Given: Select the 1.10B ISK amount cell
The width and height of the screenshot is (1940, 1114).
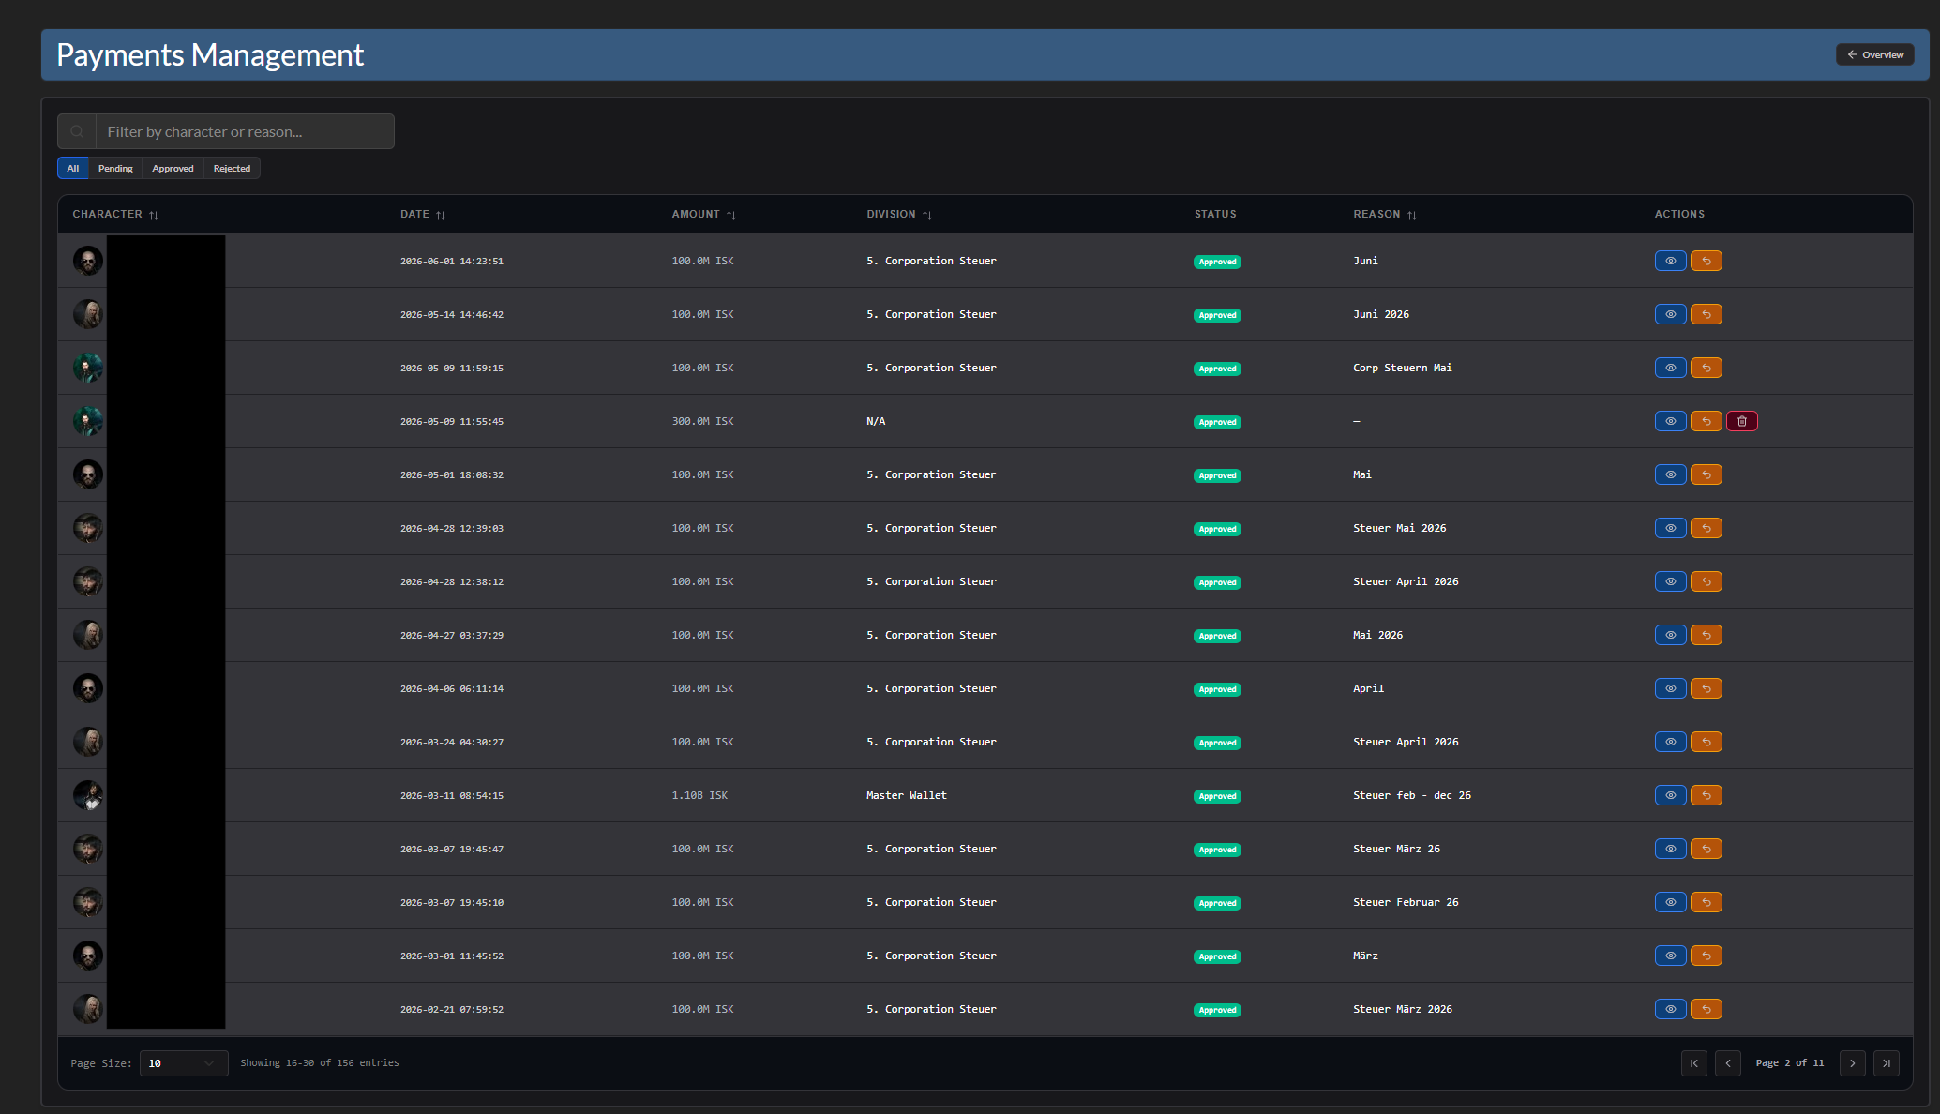Looking at the screenshot, I should (699, 795).
